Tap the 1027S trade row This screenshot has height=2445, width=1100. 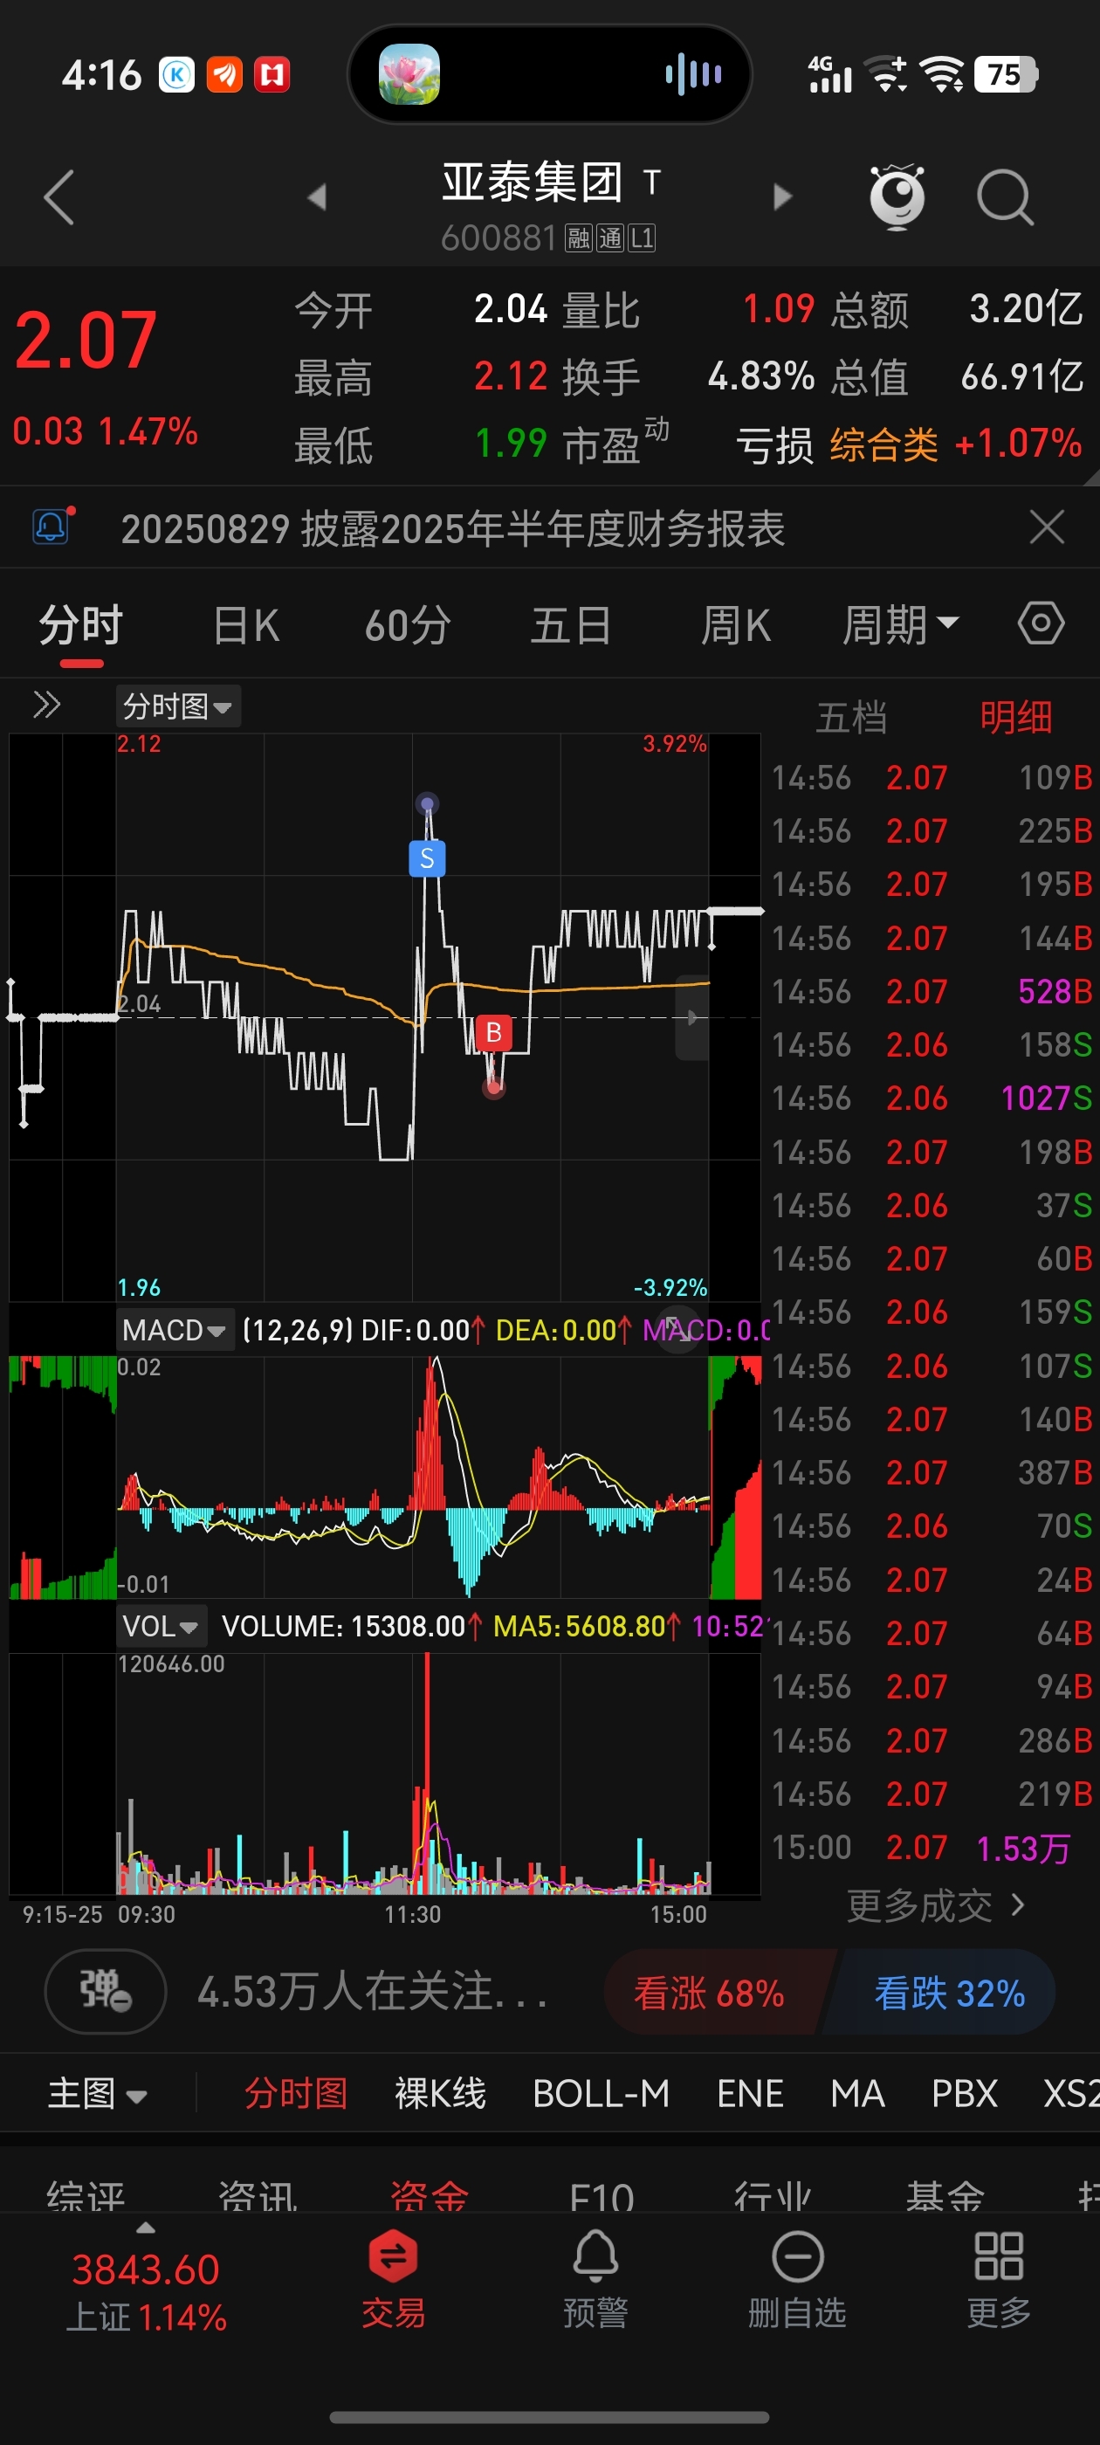(932, 1099)
